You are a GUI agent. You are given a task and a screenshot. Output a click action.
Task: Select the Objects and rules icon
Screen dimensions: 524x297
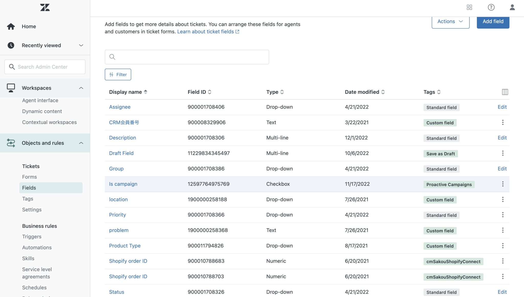[11, 143]
